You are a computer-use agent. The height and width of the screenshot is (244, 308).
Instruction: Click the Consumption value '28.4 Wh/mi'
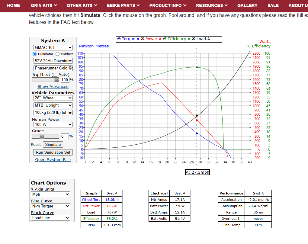point(258,206)
